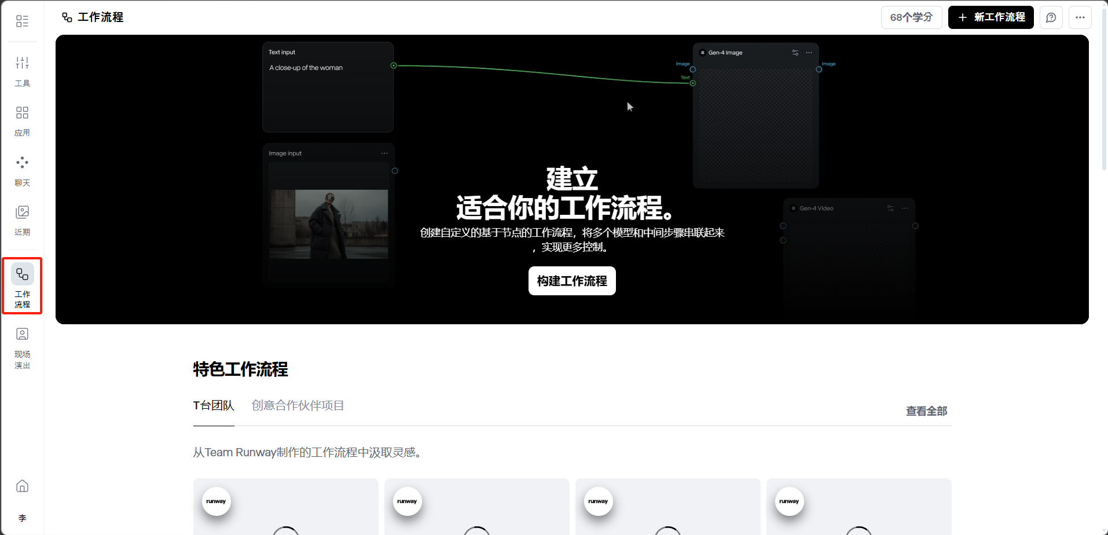Open the Image input node options menu

(384, 153)
